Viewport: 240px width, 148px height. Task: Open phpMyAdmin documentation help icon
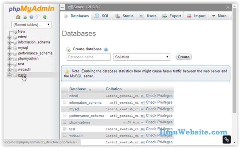[31, 17]
